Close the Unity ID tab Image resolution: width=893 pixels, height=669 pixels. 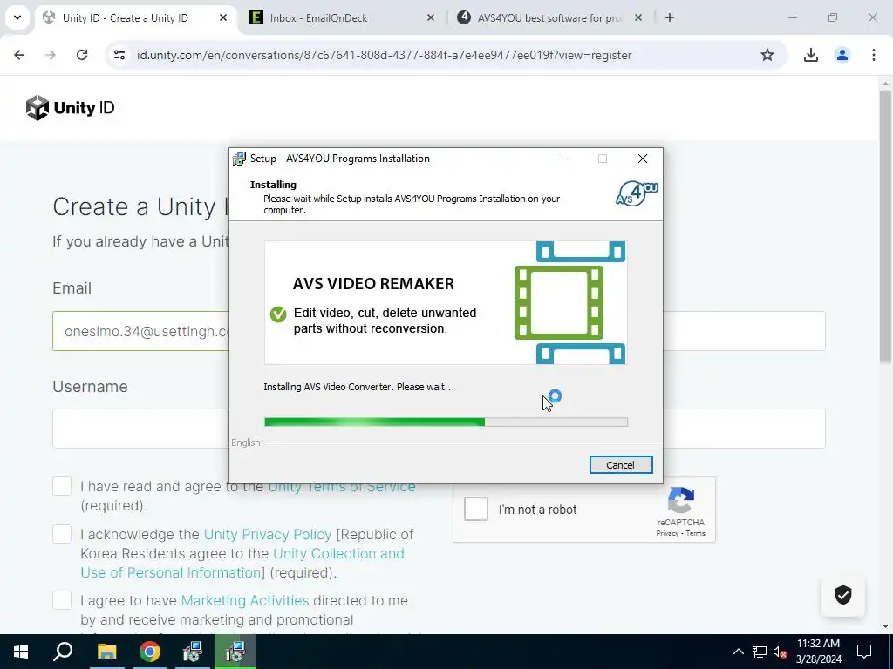(223, 17)
